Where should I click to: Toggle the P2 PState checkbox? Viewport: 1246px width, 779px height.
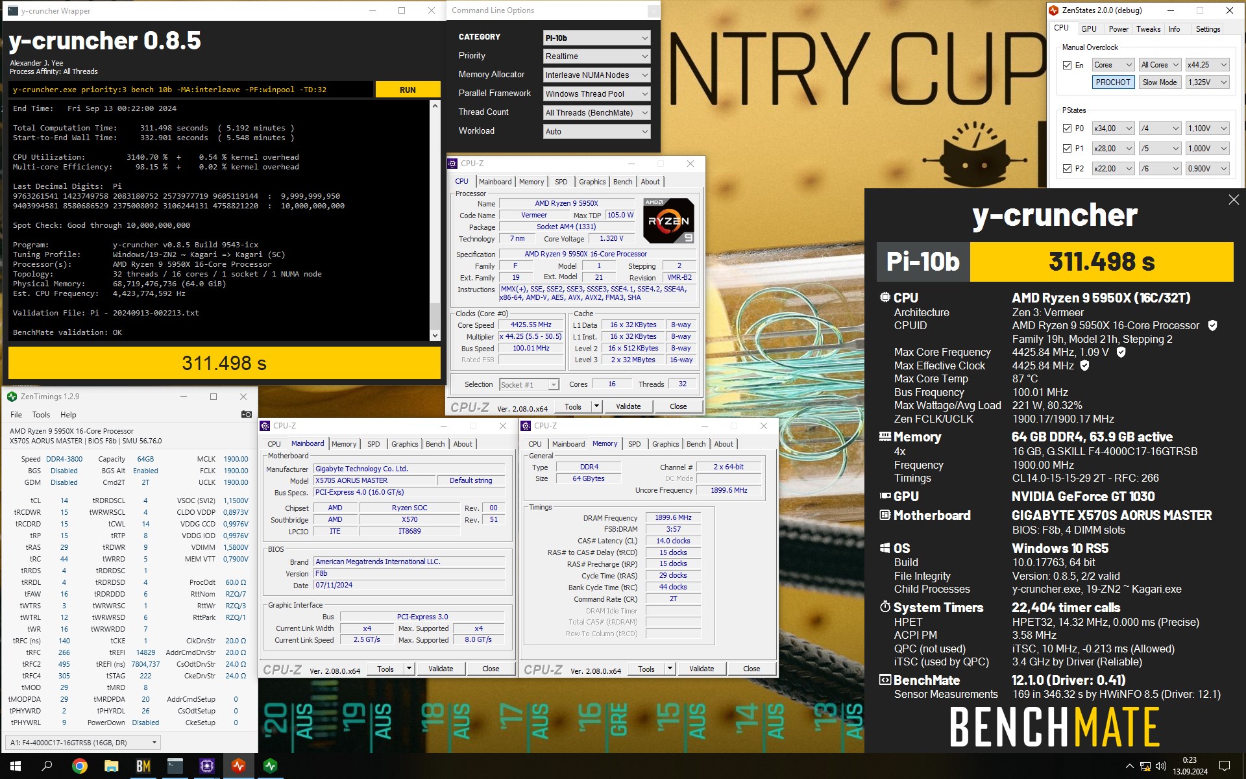(x=1067, y=169)
